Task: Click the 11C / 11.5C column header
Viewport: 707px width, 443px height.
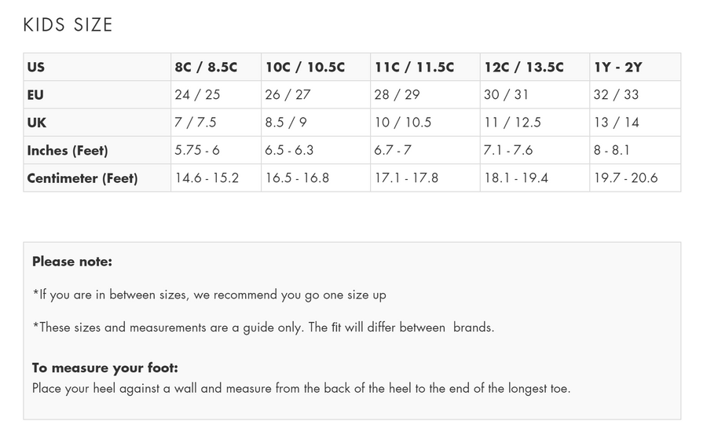Action: click(x=414, y=68)
